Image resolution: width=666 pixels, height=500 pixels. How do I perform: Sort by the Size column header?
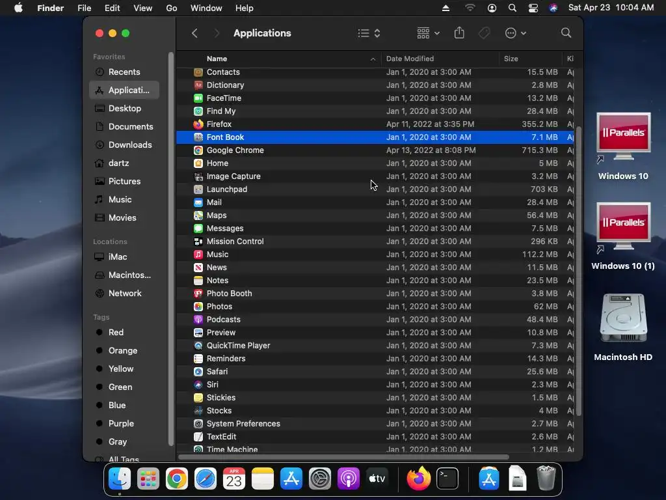click(511, 59)
